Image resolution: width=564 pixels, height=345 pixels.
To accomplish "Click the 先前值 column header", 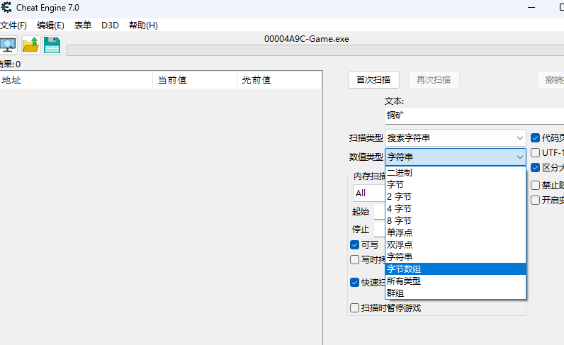I will coord(279,80).
